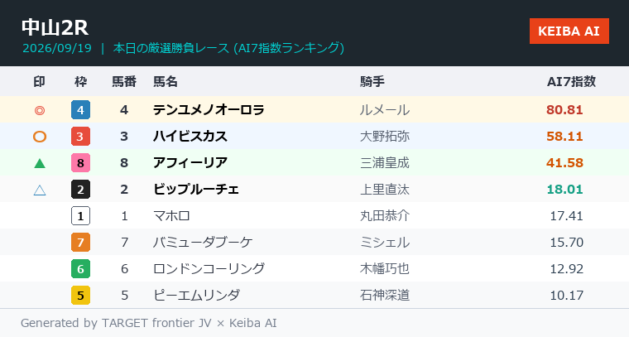Select the orange frame 7 badge
Image resolution: width=629 pixels, height=337 pixels.
tap(80, 243)
